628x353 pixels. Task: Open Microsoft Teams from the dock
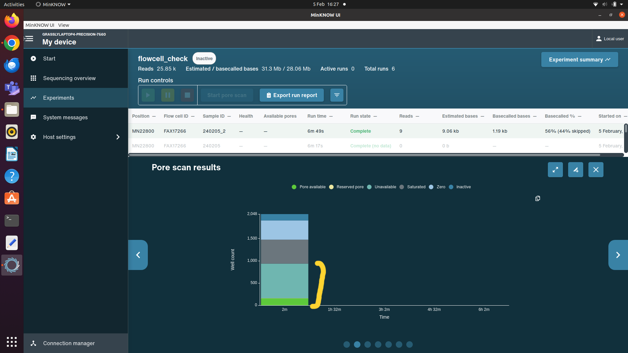click(x=12, y=87)
